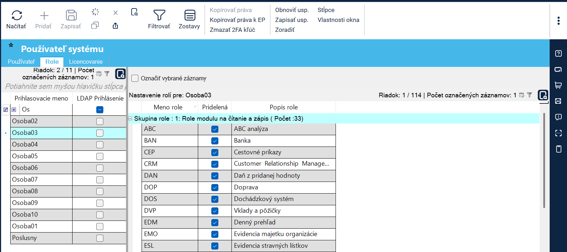Click the Načítať refresh icon
This screenshot has height=252, width=567.
[x=17, y=15]
